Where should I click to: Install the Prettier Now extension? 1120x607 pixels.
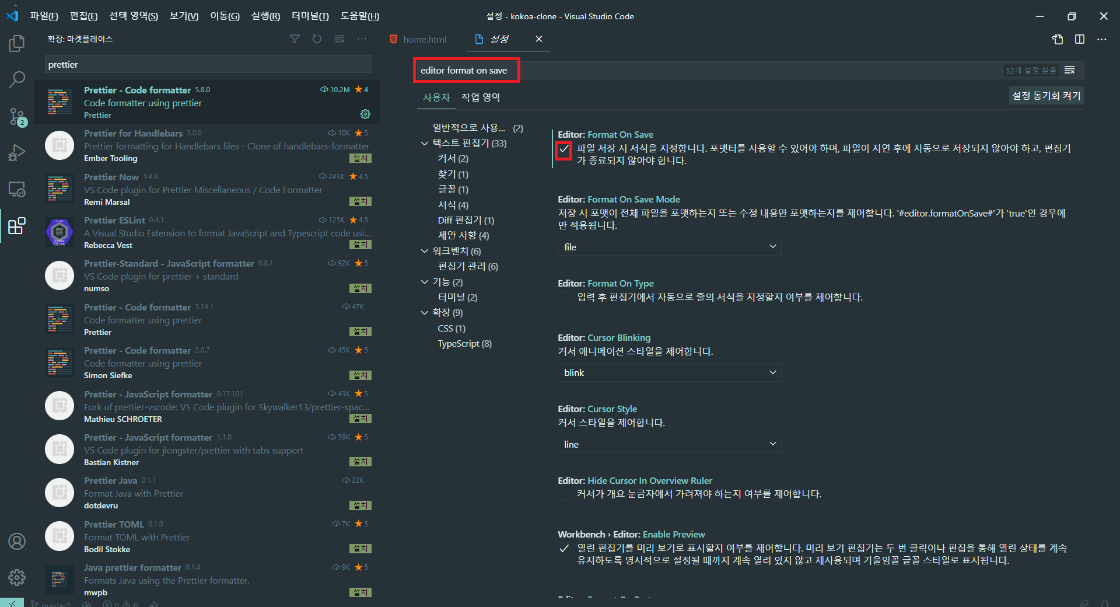point(360,201)
